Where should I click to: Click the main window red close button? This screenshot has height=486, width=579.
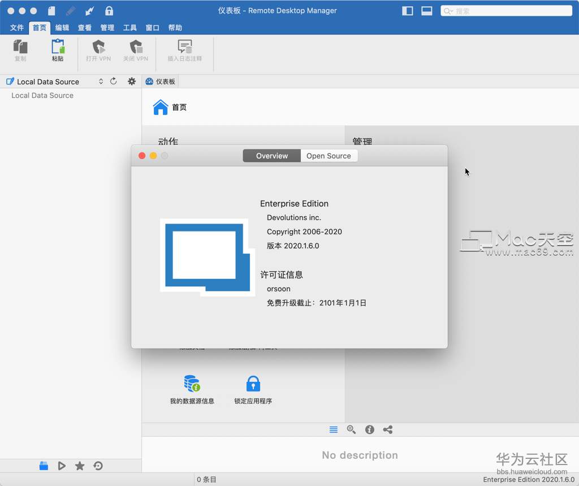pyautogui.click(x=11, y=11)
